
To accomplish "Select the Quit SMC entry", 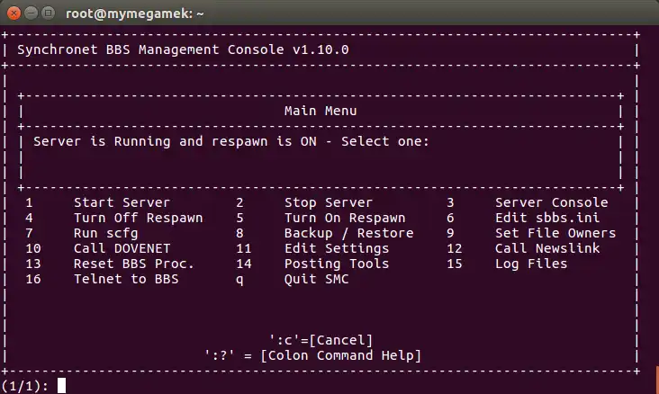I will [x=316, y=279].
